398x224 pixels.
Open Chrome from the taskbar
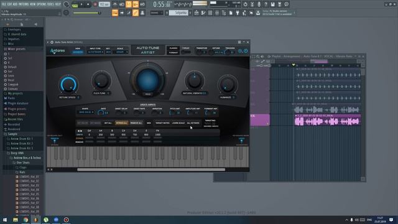(25, 220)
